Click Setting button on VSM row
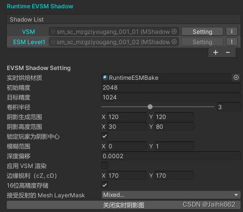243x212 pixels. tap(202, 31)
